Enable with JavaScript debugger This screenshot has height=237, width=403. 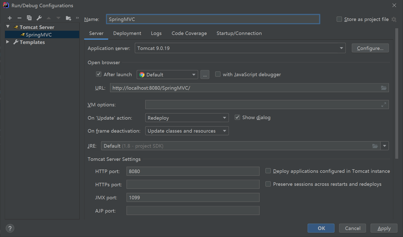point(218,74)
